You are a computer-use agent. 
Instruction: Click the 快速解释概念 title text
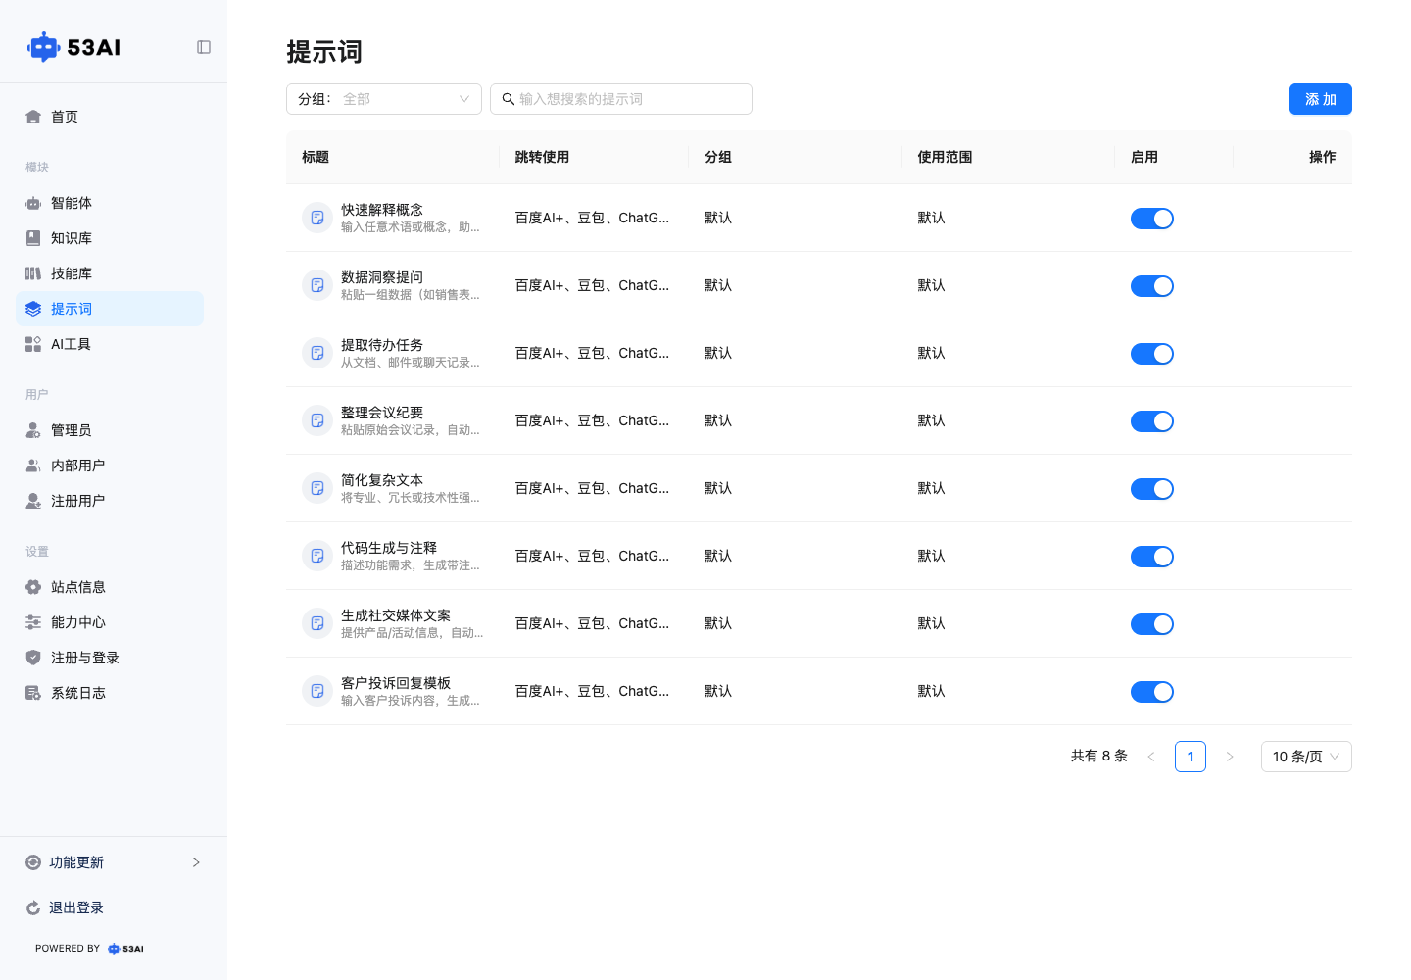tap(382, 210)
